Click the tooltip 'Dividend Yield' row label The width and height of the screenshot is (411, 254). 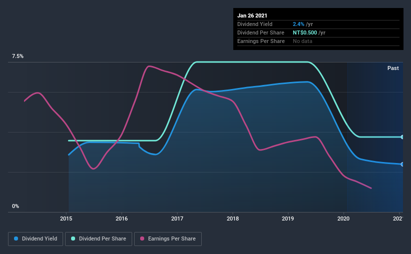click(255, 24)
